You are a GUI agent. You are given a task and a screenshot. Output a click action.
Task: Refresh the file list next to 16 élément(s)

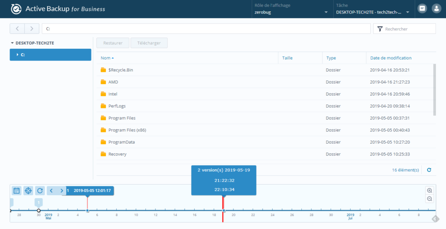click(x=429, y=170)
